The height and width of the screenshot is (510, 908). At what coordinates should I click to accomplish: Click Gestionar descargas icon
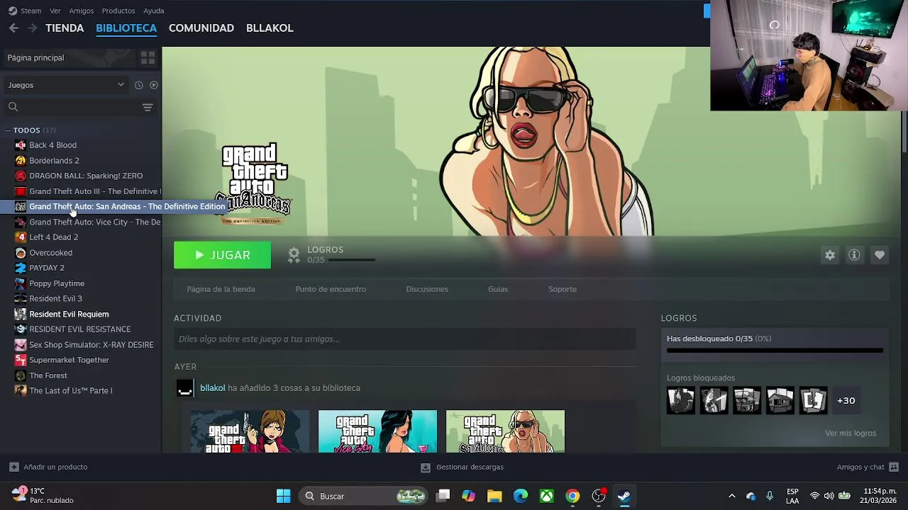tap(426, 467)
